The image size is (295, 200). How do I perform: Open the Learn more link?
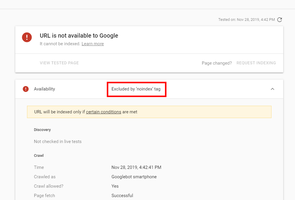tap(93, 44)
